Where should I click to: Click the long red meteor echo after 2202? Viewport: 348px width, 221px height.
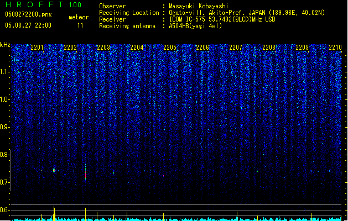(x=85, y=172)
